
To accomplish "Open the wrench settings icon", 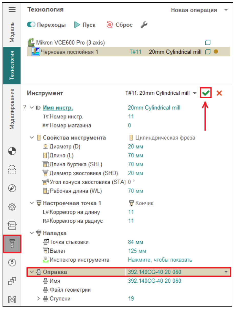I will (x=144, y=25).
